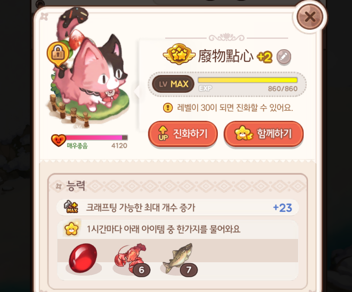Click the heart affection icon

58,140
